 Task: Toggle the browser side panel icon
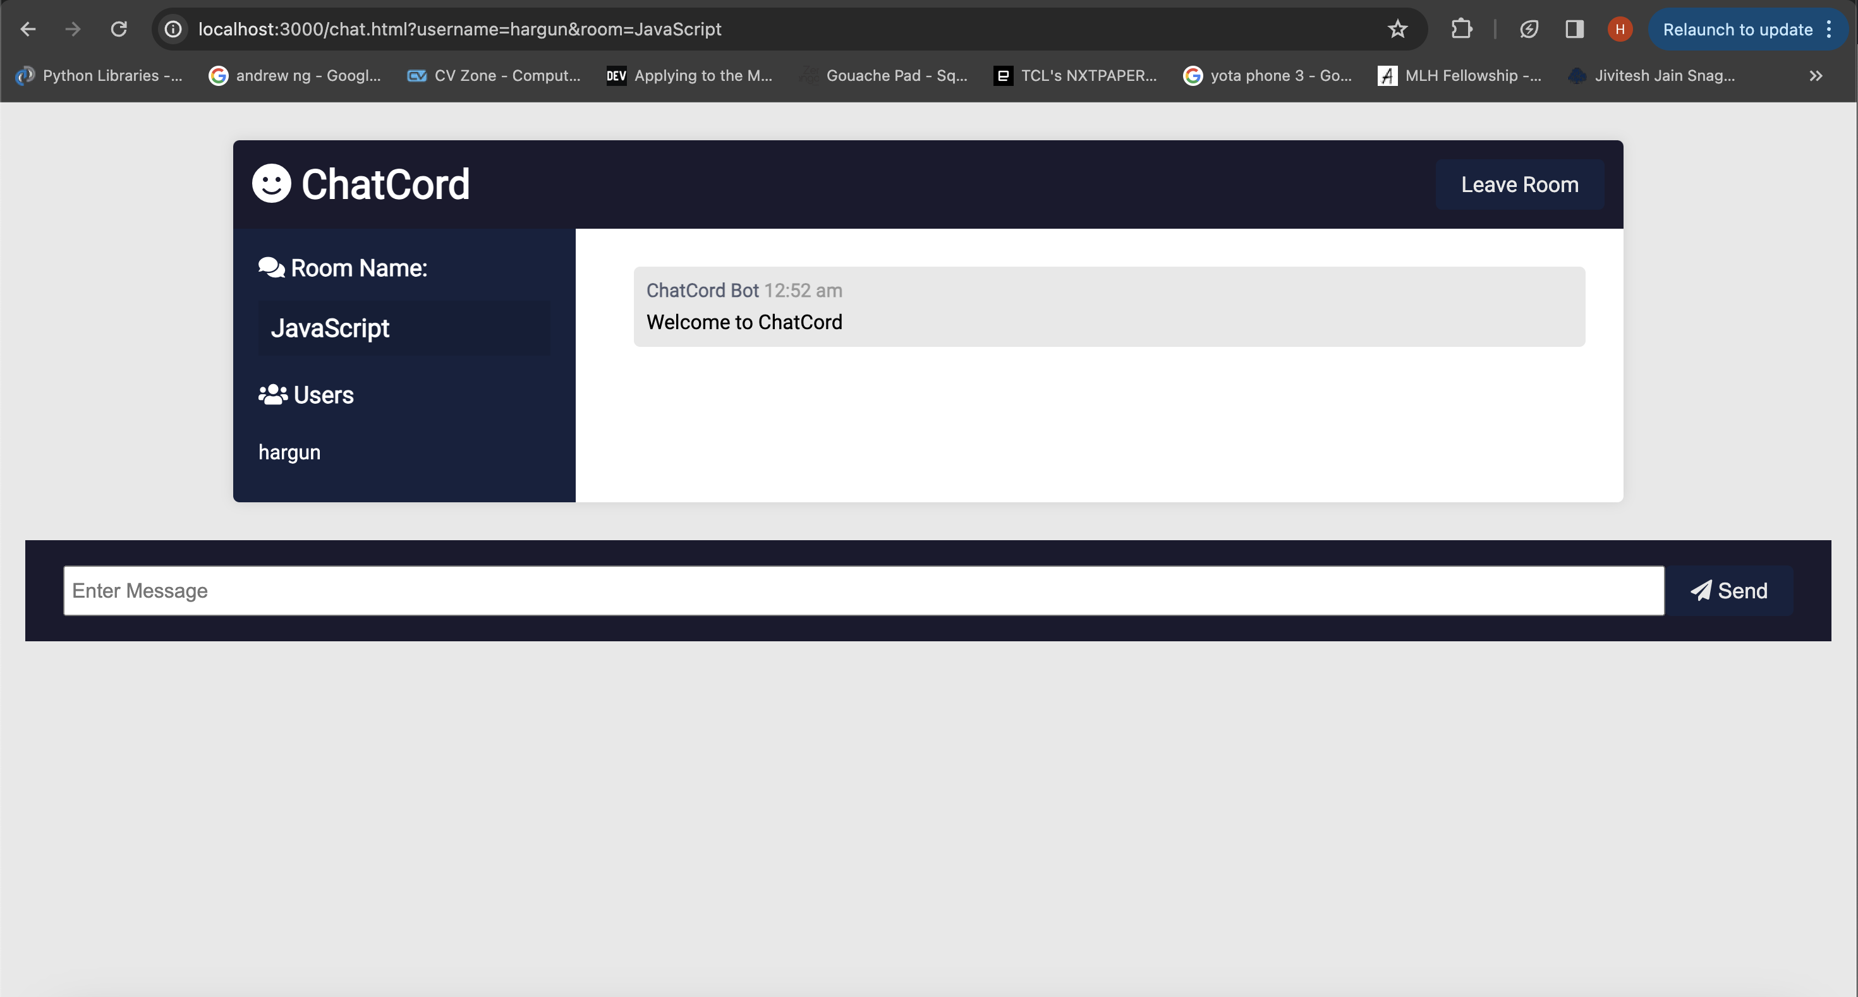tap(1574, 29)
